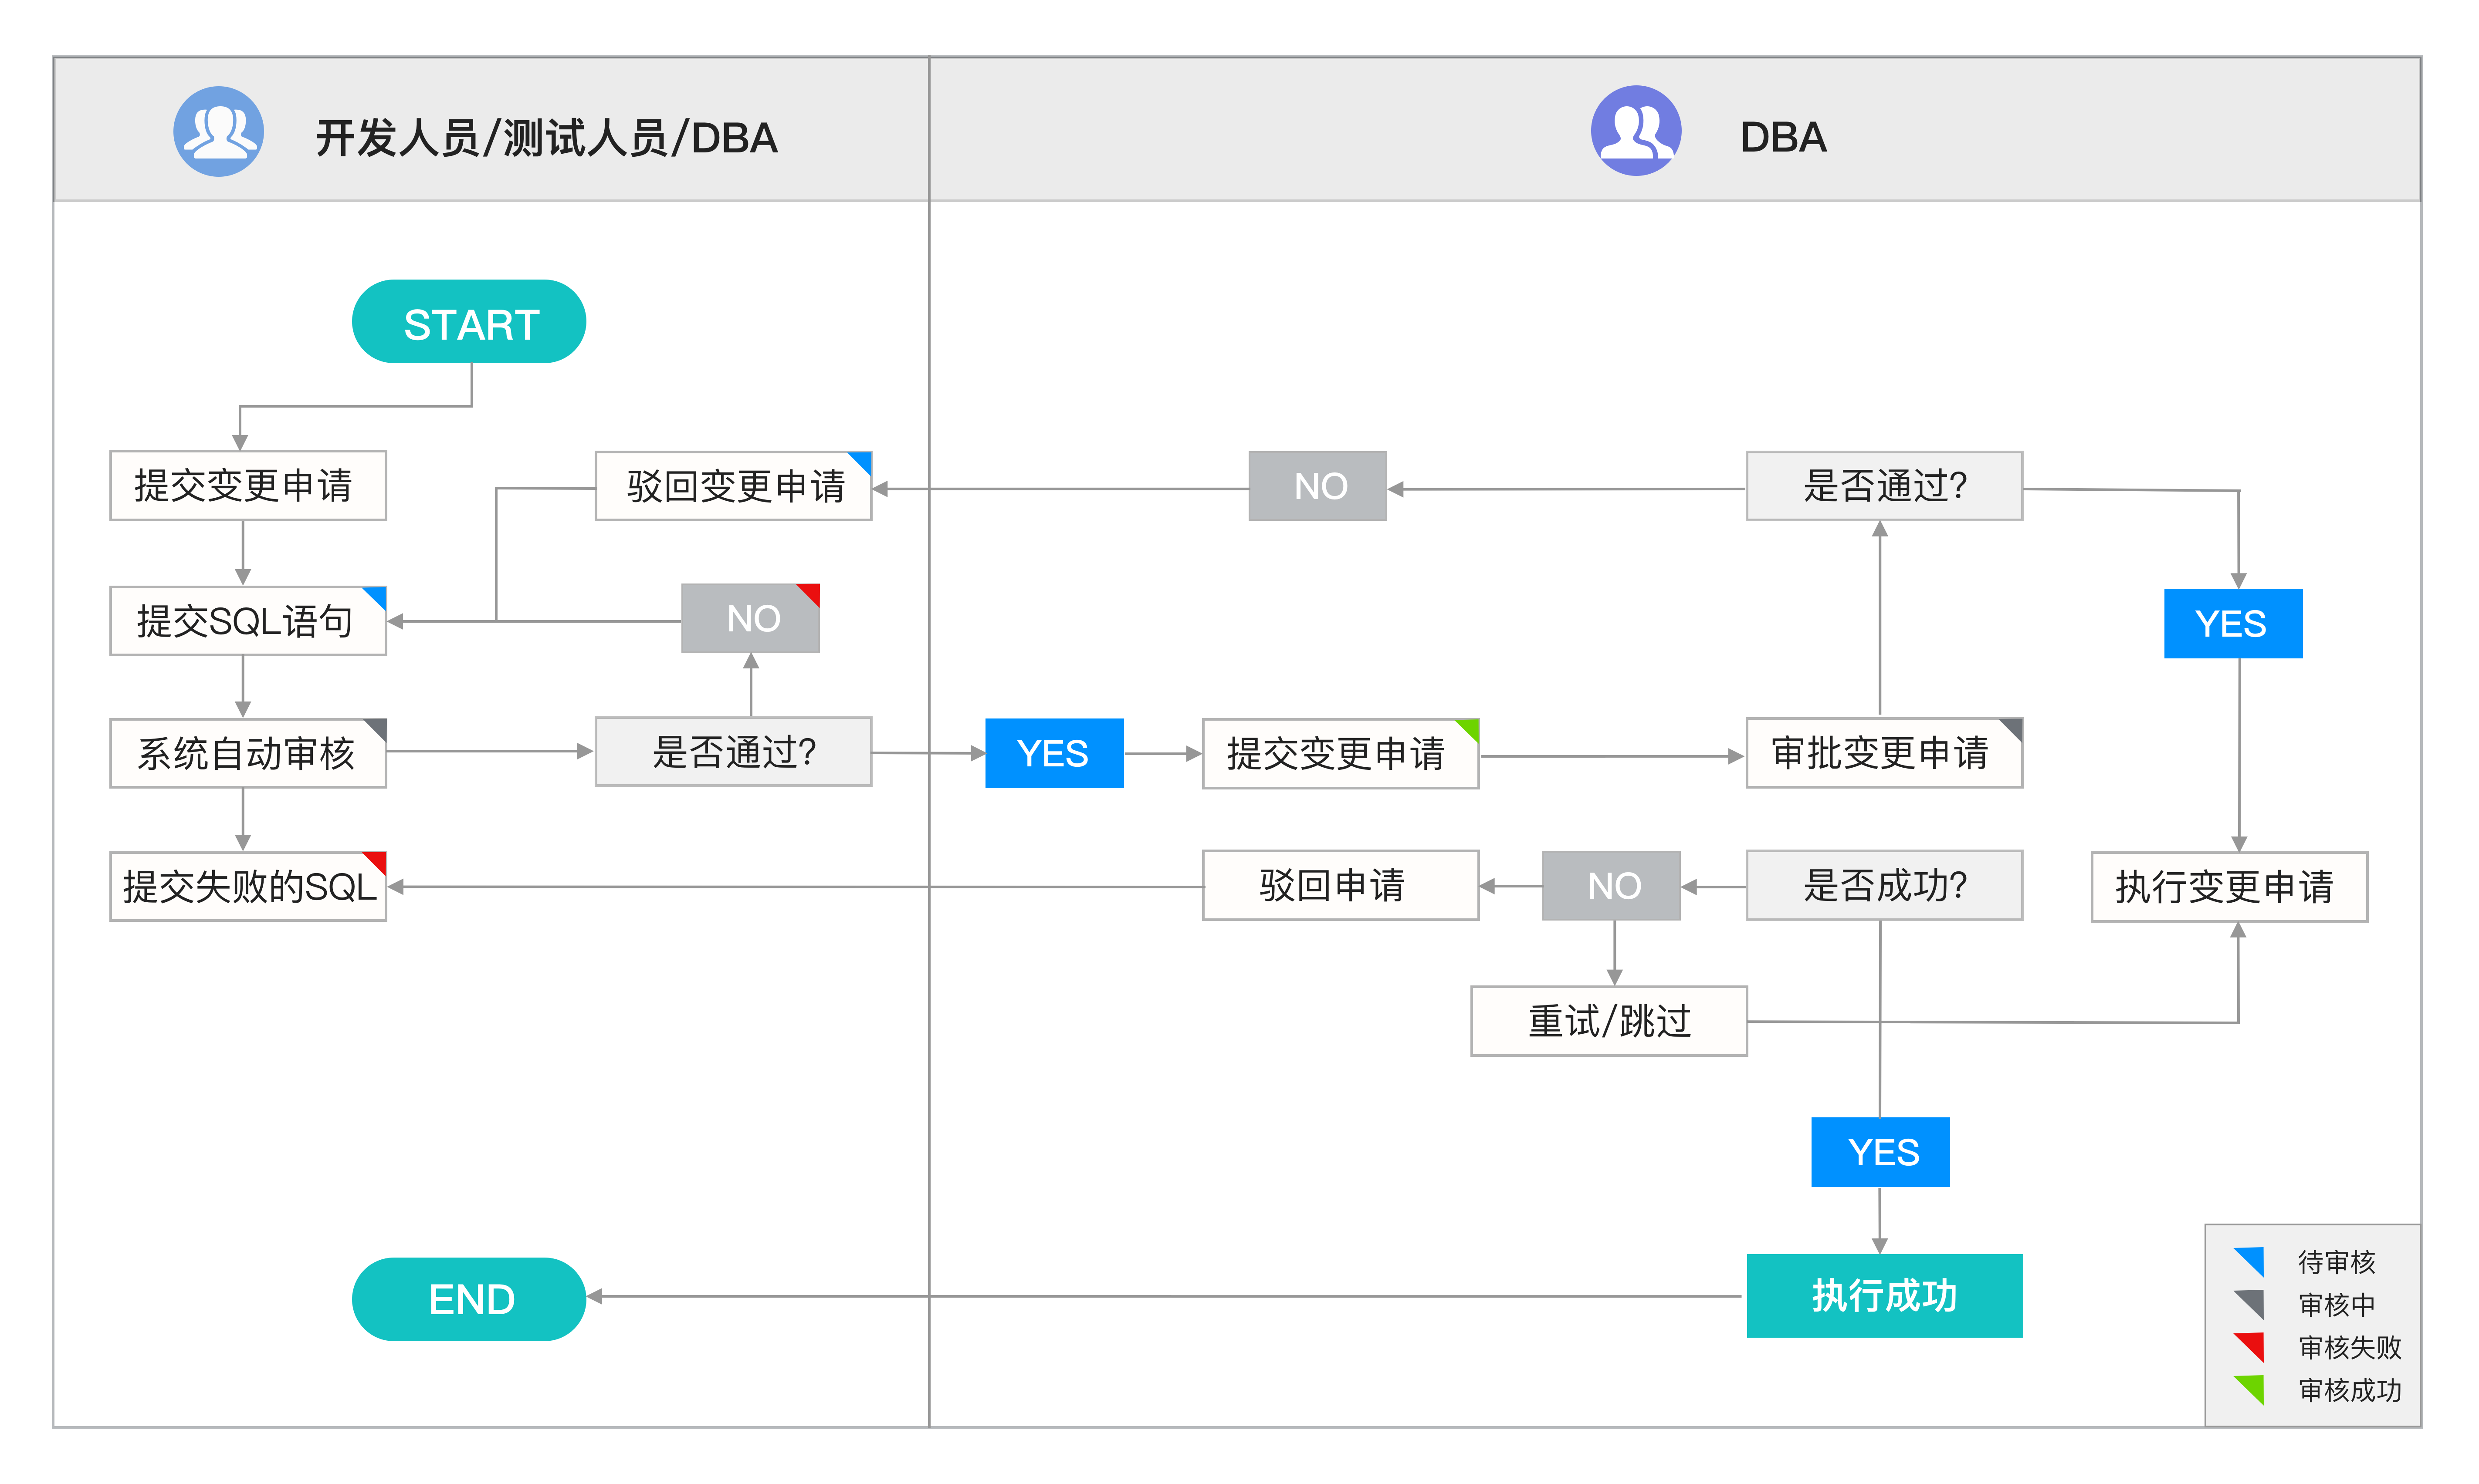The width and height of the screenshot is (2479, 1484).
Task: Click the NO box leading to 驳回申请
Action: [1611, 884]
